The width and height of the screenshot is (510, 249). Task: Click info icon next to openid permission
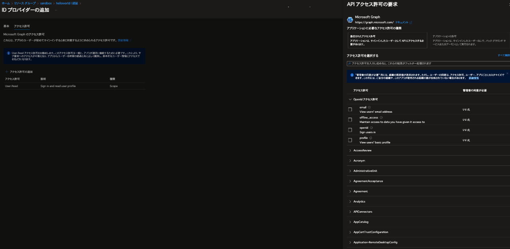pyautogui.click(x=371, y=128)
